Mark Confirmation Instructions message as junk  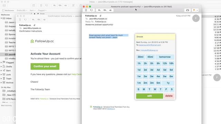click(25, 20)
